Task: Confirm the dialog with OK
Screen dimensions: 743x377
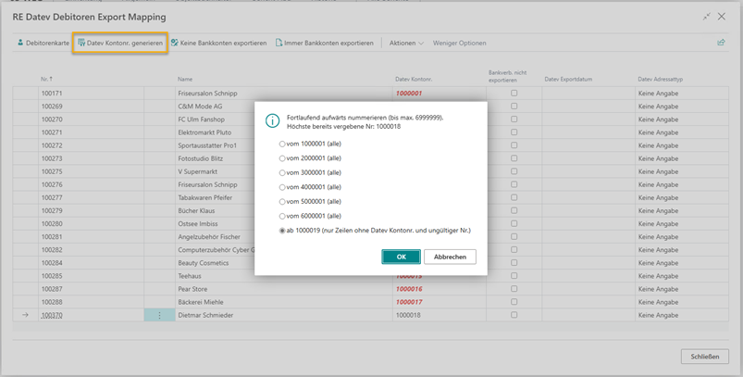Action: [x=401, y=257]
